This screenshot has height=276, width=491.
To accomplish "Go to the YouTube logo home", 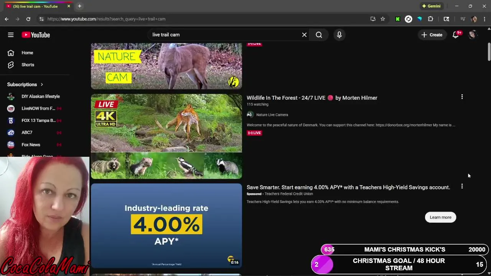I will pos(36,35).
